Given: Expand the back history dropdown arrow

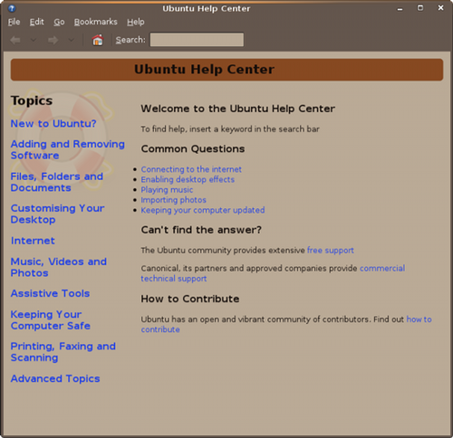Looking at the screenshot, I should click(34, 40).
